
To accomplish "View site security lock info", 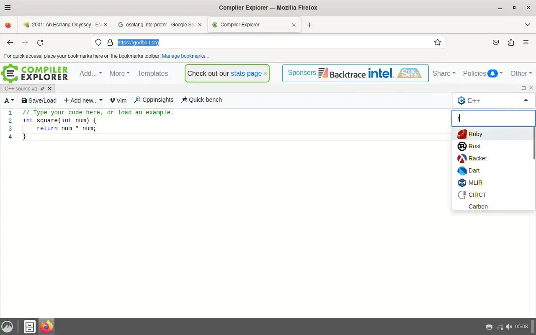I will coord(110,42).
